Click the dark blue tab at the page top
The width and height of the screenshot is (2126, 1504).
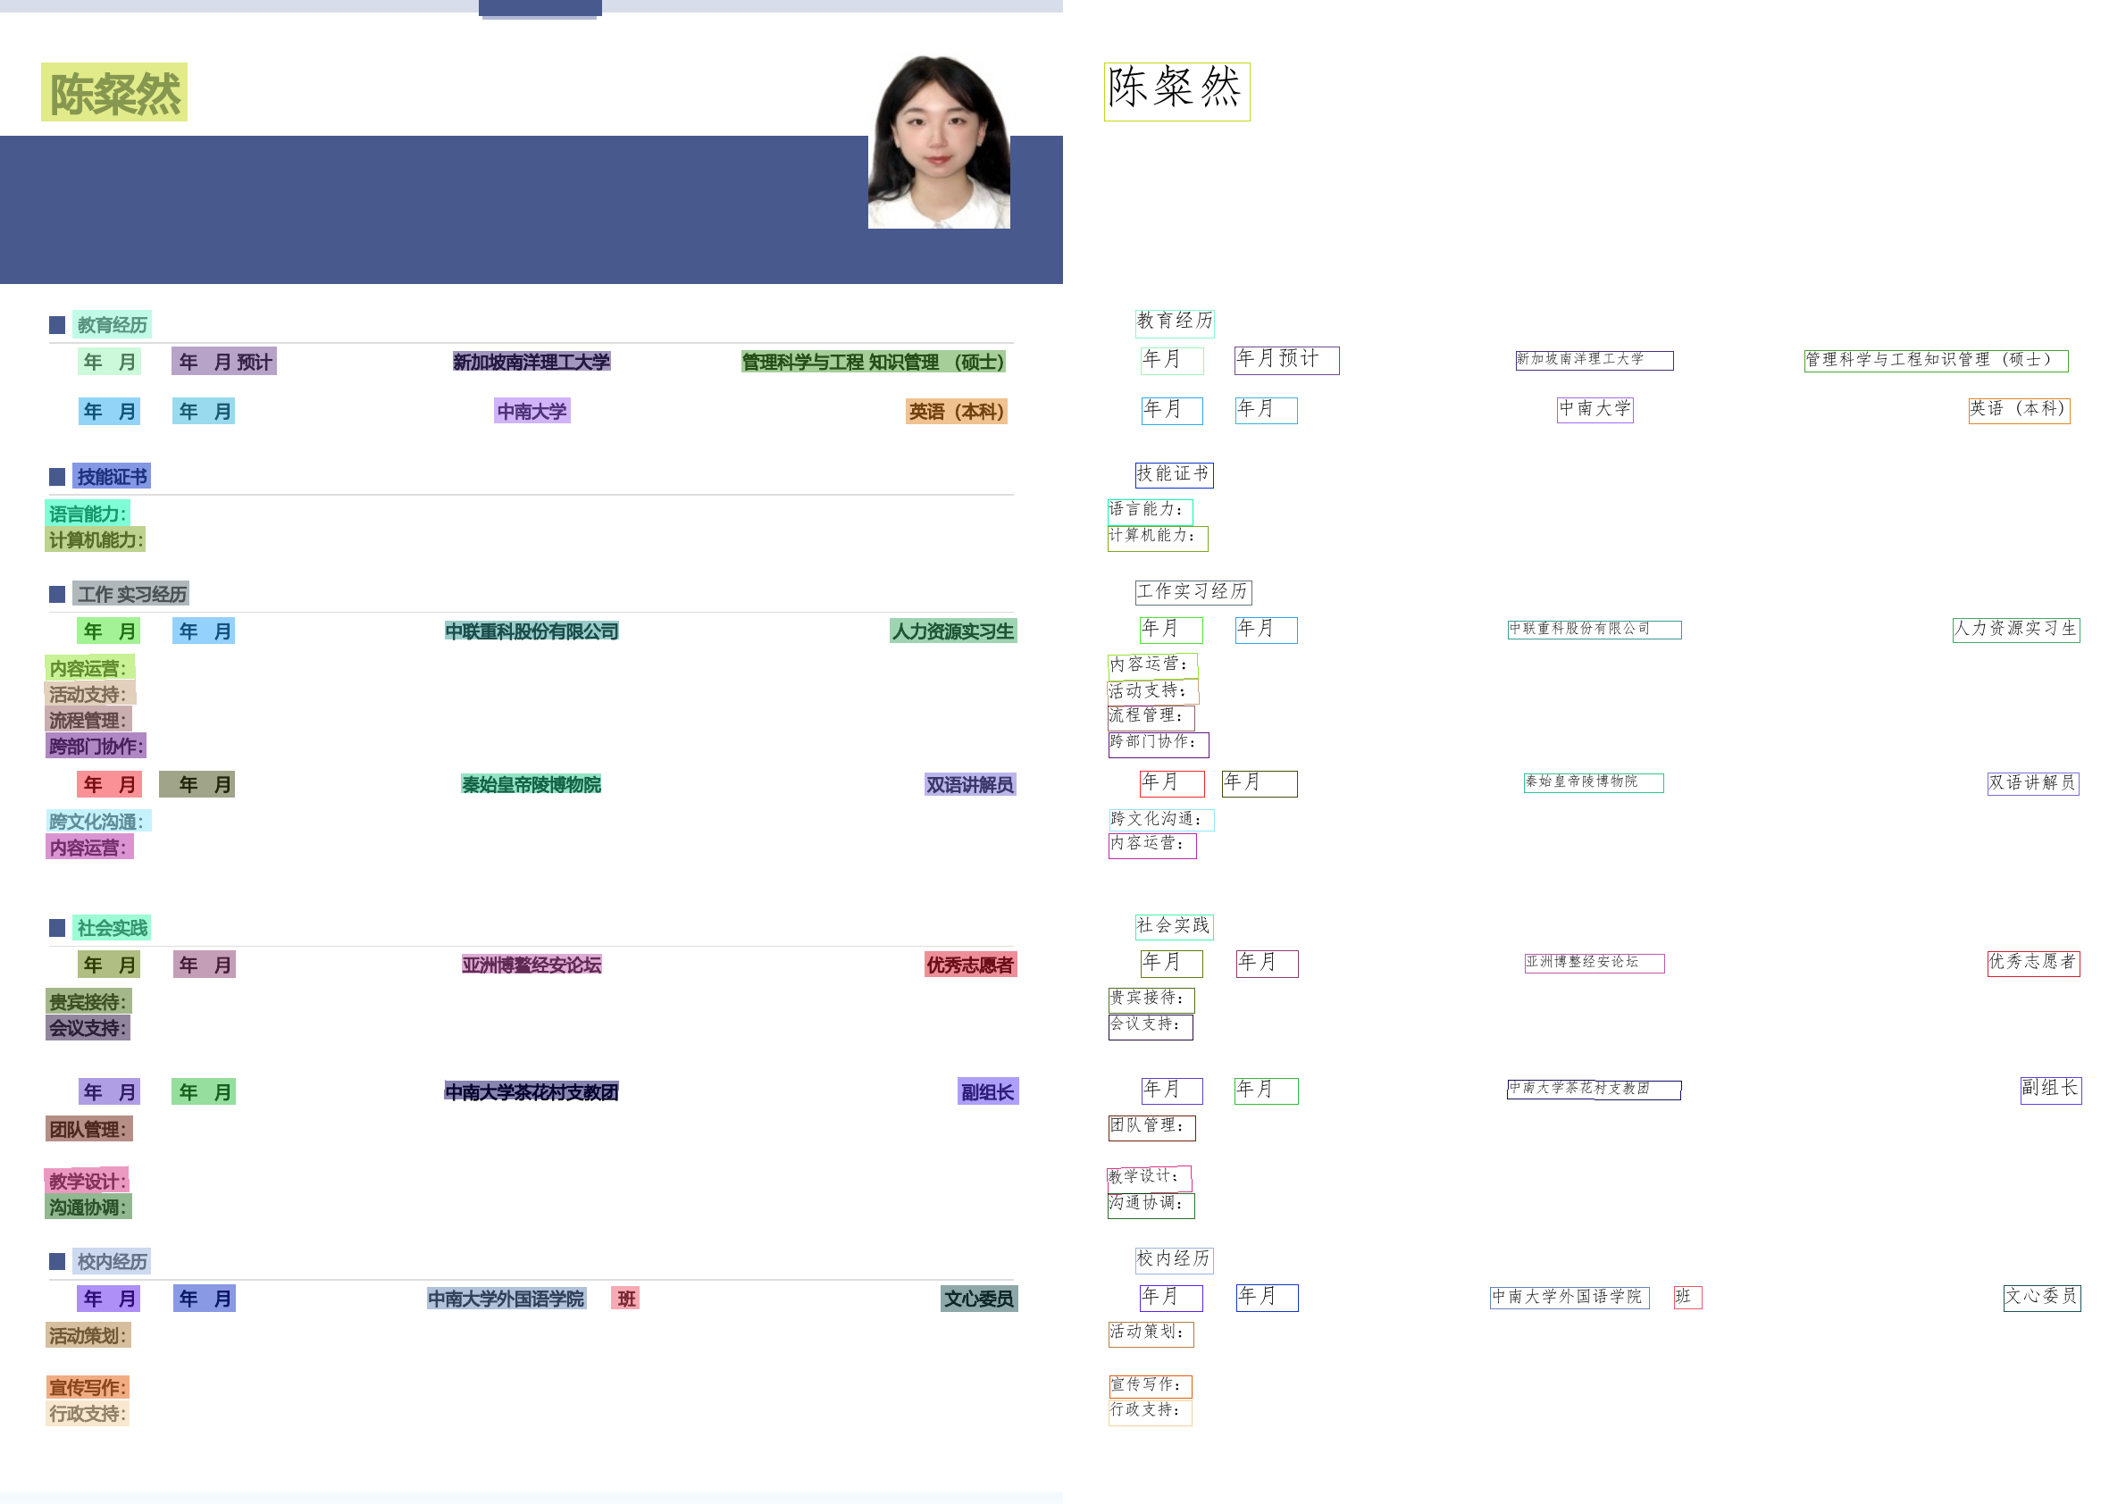tap(540, 7)
